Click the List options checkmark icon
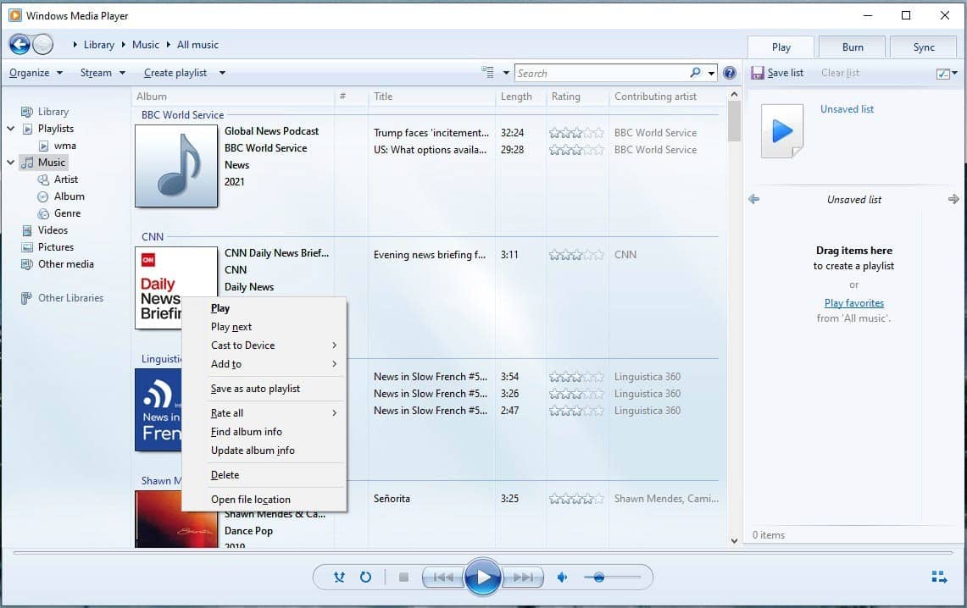 pyautogui.click(x=943, y=74)
